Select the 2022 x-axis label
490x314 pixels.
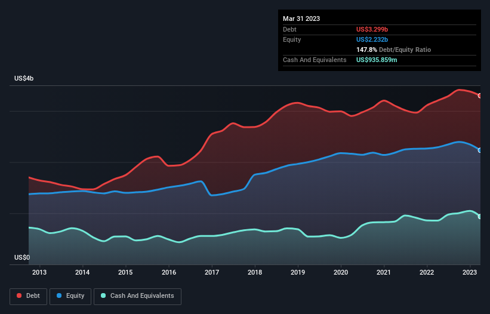(427, 272)
